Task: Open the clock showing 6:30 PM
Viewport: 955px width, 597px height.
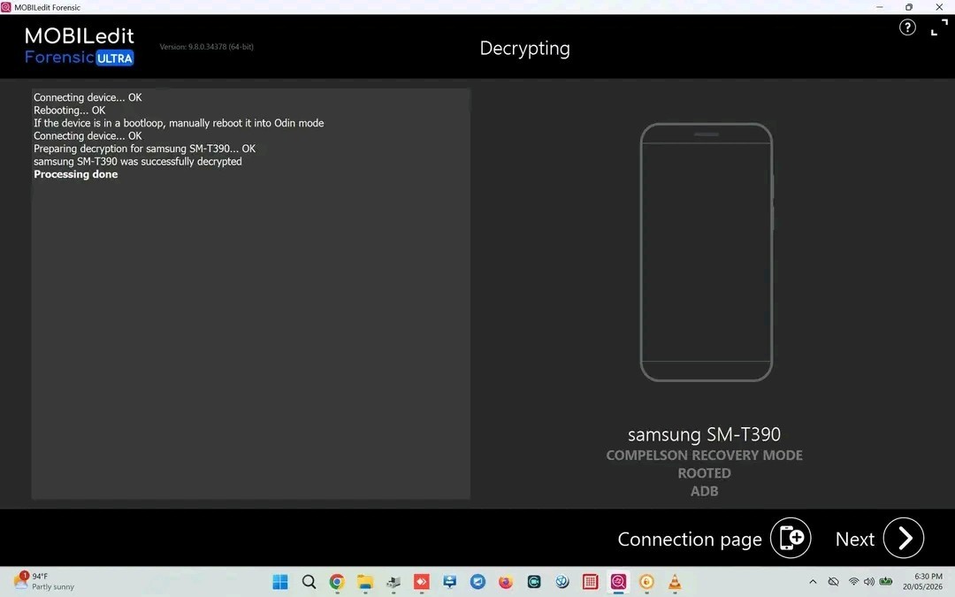Action: 922,582
